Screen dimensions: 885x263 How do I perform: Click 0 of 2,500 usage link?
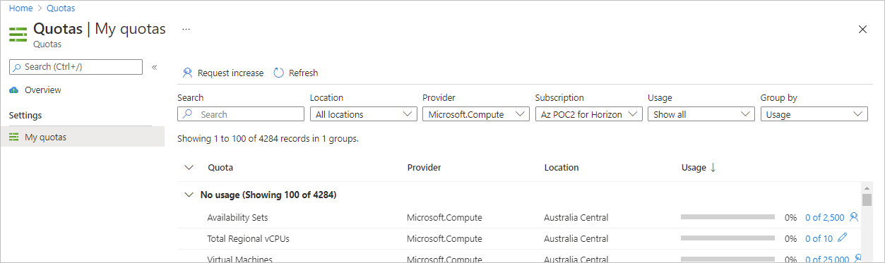[x=824, y=217]
